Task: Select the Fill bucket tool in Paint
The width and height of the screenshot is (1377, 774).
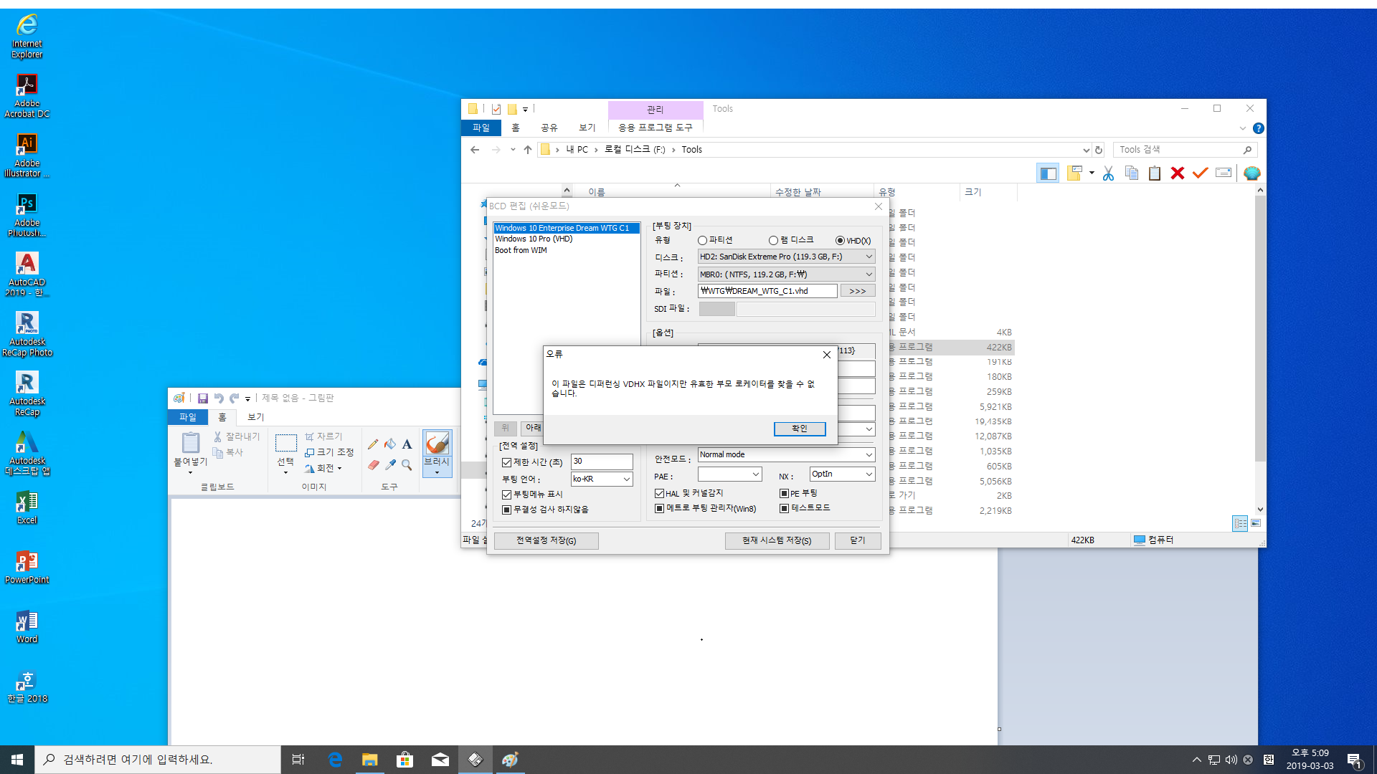Action: [390, 444]
